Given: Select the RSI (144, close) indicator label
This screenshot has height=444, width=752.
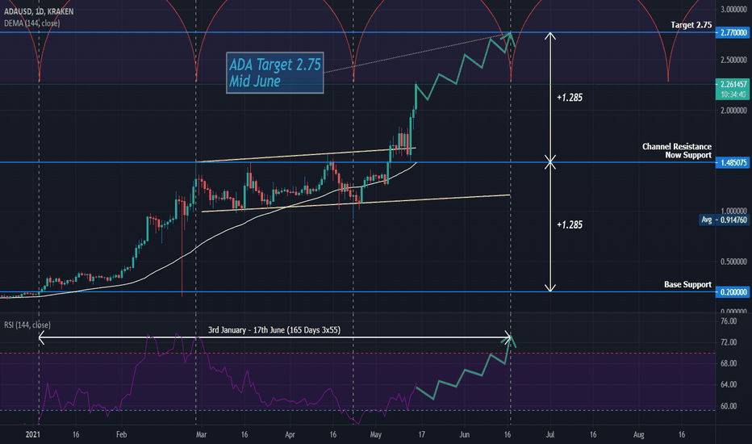Looking at the screenshot, I should point(27,325).
